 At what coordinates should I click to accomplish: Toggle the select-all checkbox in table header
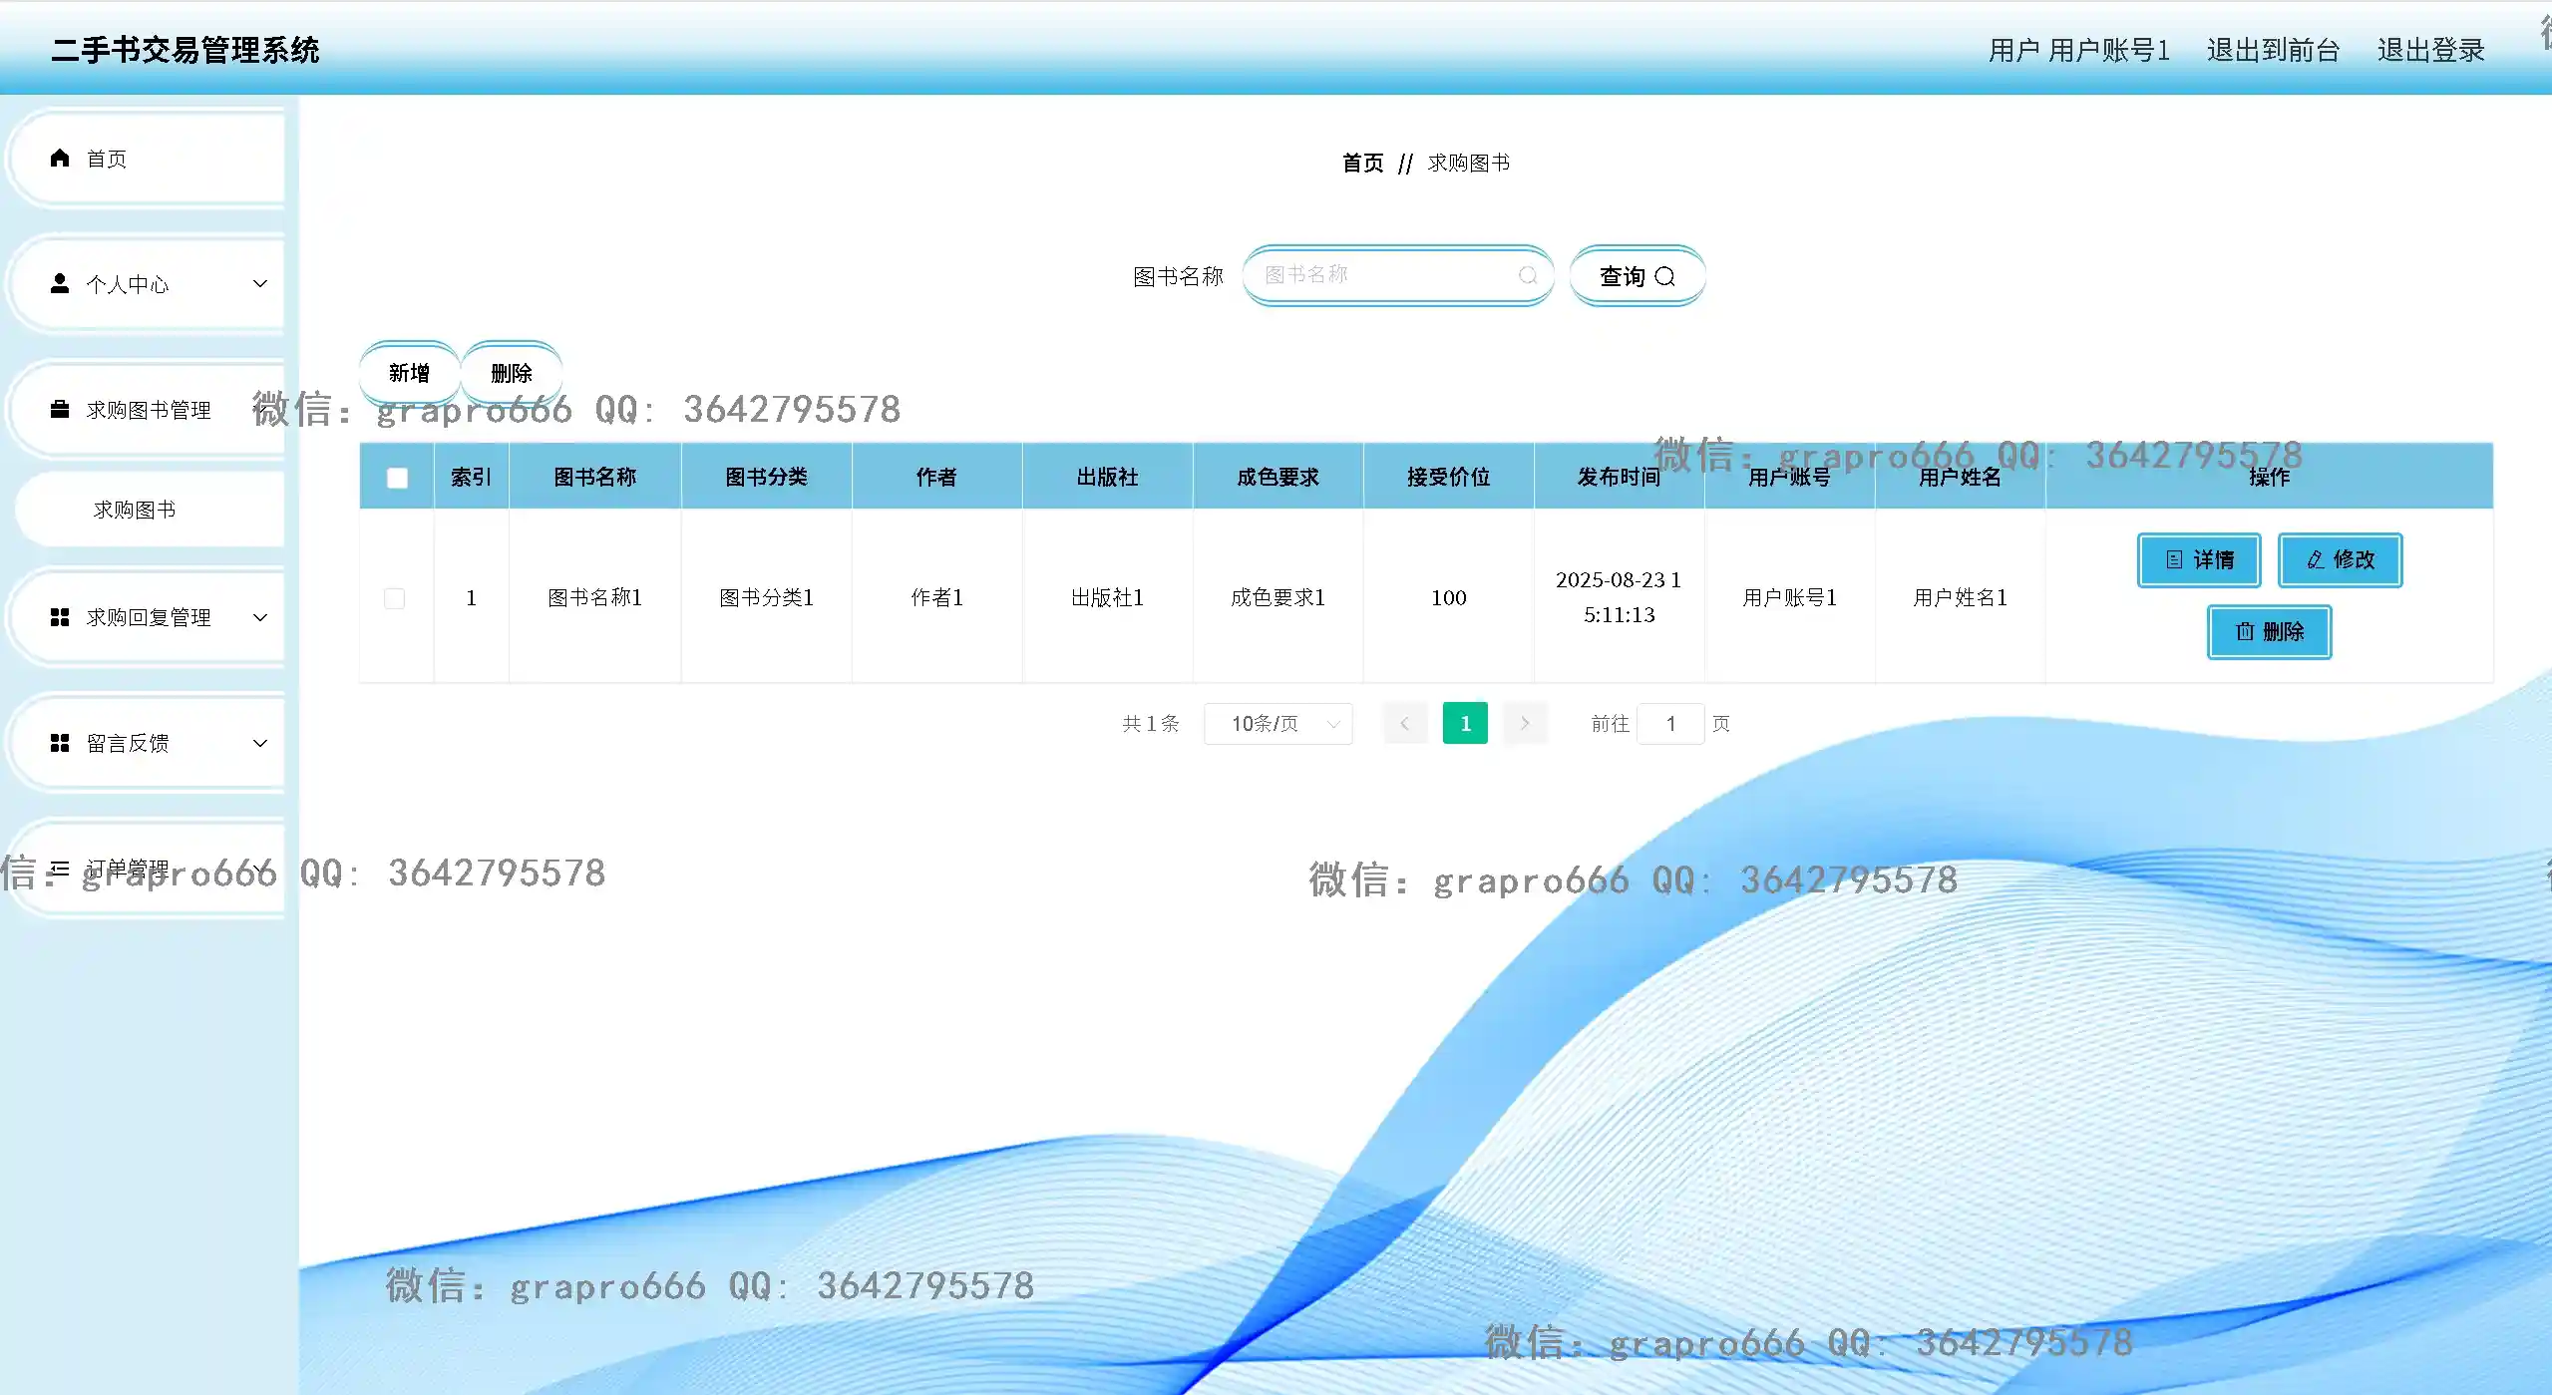pos(397,478)
